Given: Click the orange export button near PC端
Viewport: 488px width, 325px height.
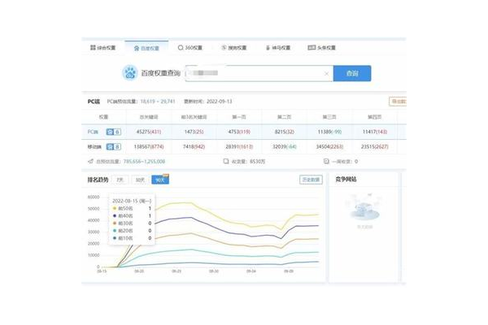Looking at the screenshot, I should point(398,102).
